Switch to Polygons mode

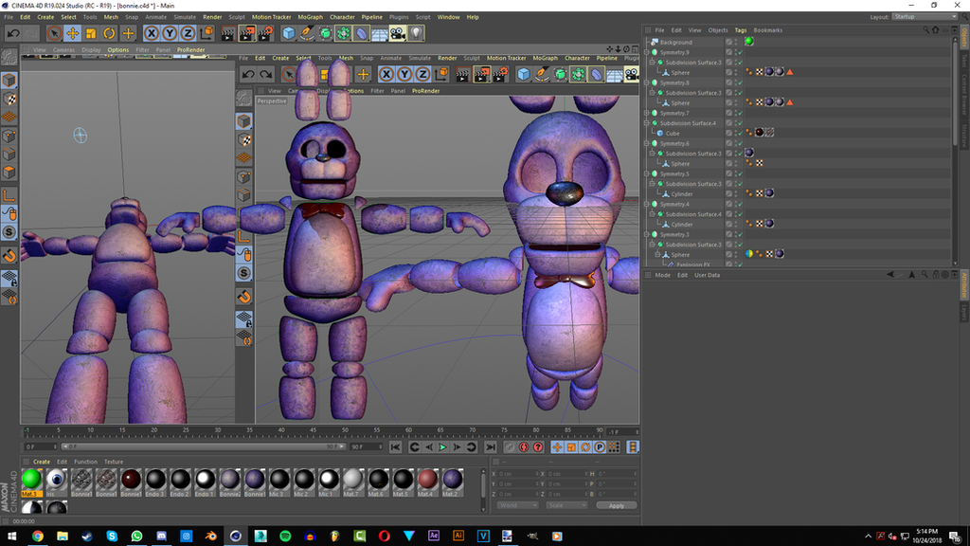click(9, 173)
